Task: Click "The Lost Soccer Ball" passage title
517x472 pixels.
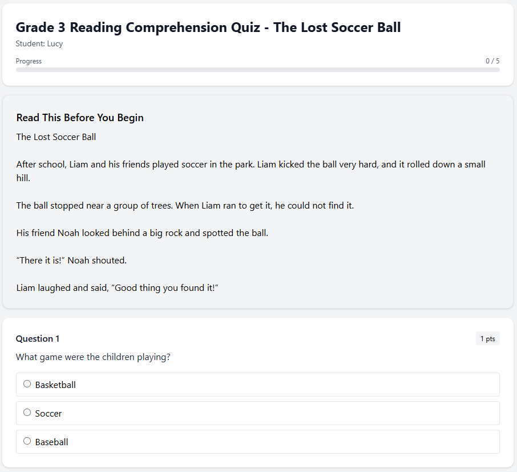Action: (x=56, y=137)
